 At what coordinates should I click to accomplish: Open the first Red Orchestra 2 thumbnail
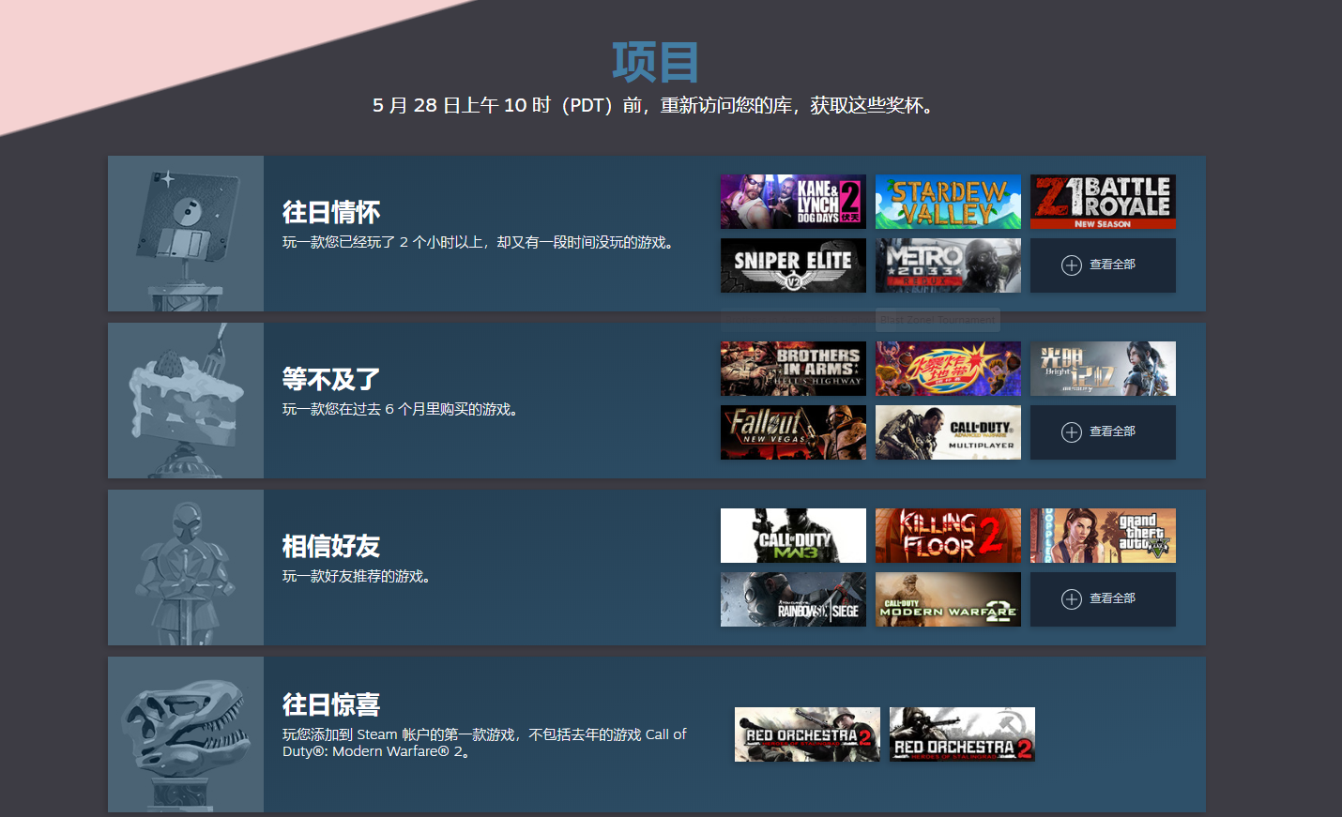pos(807,734)
